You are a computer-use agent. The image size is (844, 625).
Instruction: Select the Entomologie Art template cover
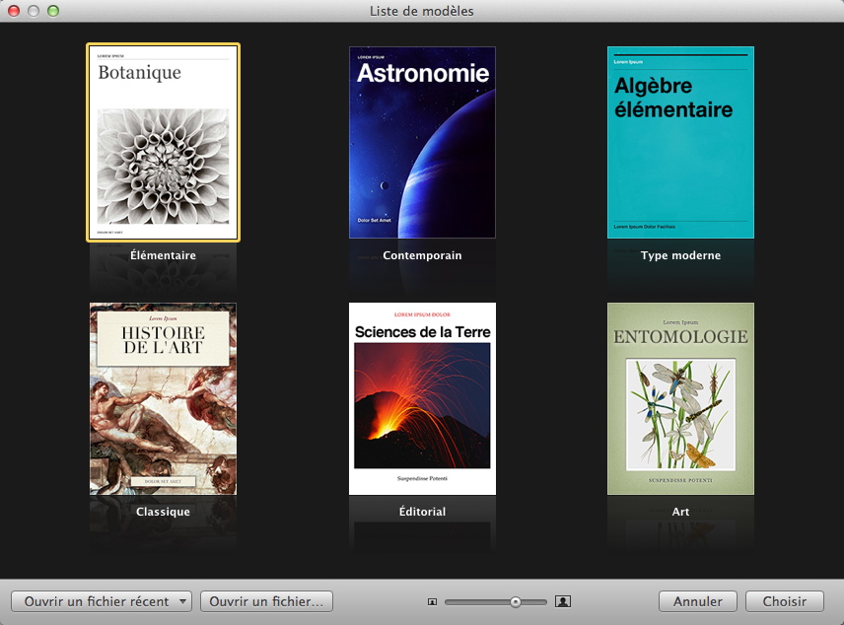(680, 398)
